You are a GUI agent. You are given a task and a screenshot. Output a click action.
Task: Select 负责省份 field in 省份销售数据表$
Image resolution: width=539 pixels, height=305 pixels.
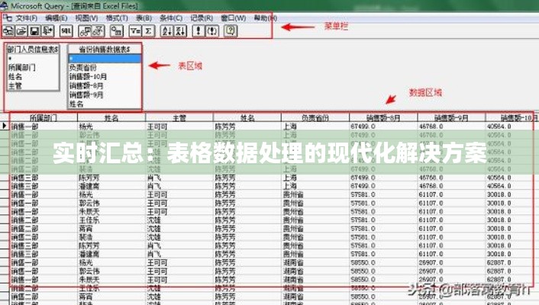83,67
